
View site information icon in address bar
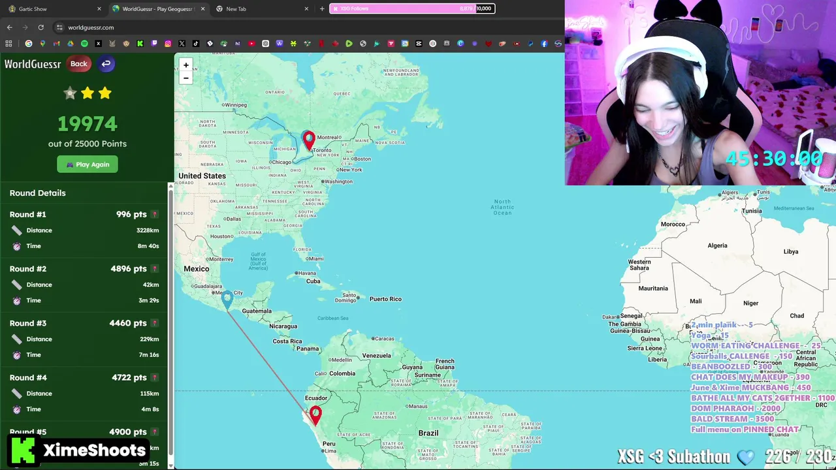[59, 27]
